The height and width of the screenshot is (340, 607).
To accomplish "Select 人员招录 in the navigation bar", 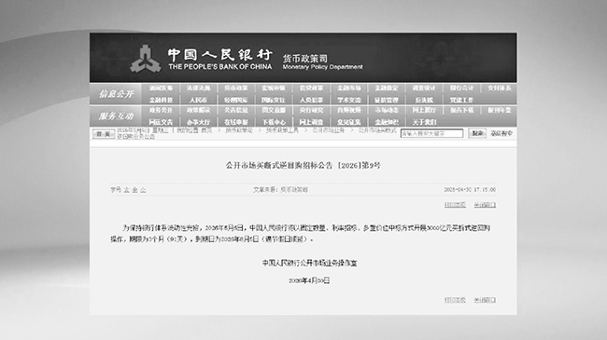I will 311,100.
